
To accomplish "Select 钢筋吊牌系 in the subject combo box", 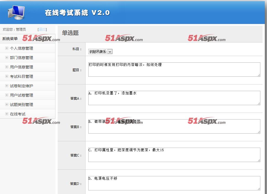I will (x=99, y=51).
